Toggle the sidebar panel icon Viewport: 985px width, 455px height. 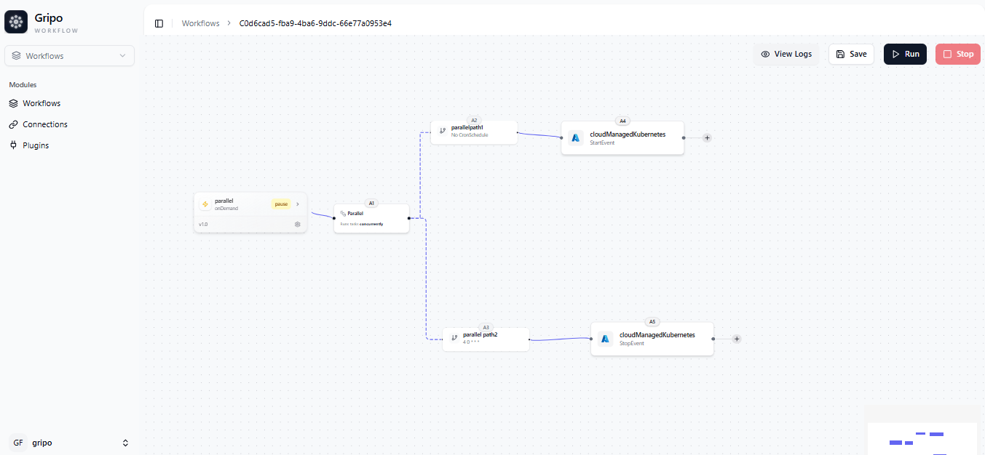[159, 23]
